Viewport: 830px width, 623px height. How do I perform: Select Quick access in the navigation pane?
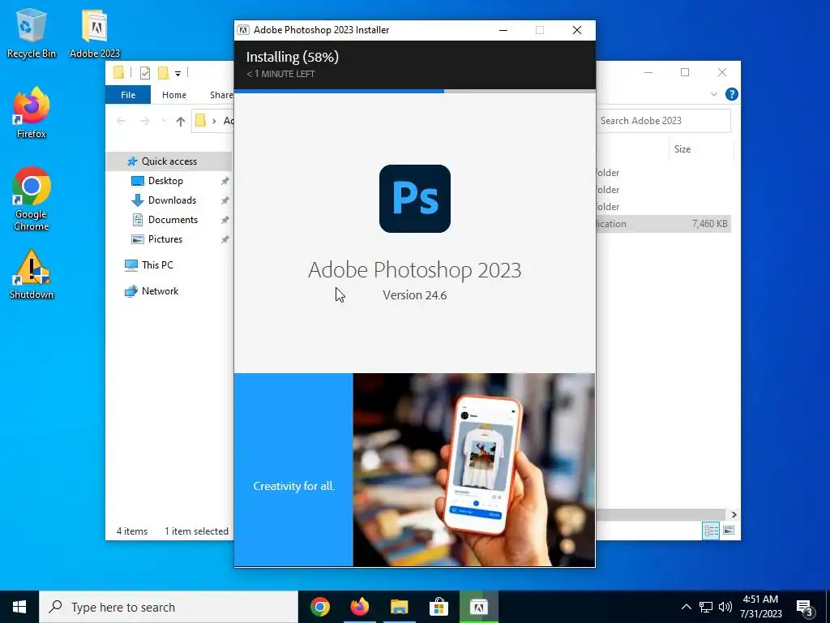click(169, 161)
